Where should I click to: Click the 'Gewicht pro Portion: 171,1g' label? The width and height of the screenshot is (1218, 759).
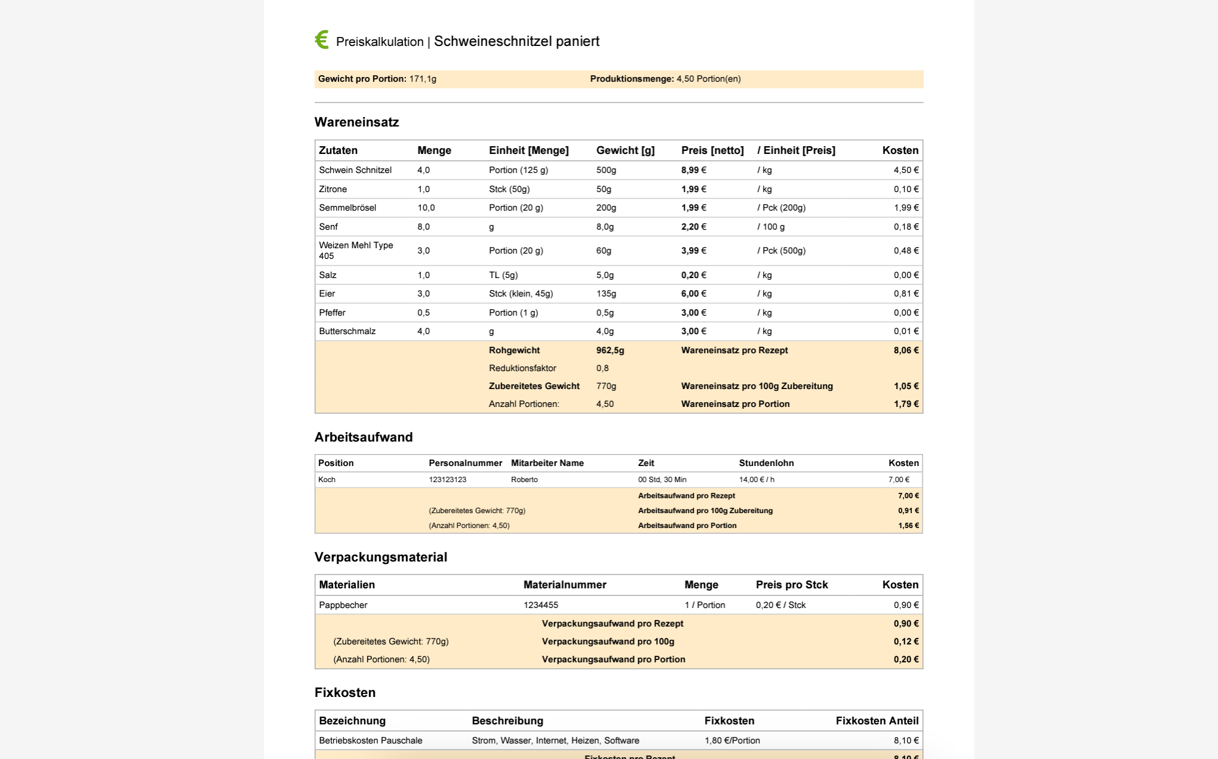coord(377,79)
